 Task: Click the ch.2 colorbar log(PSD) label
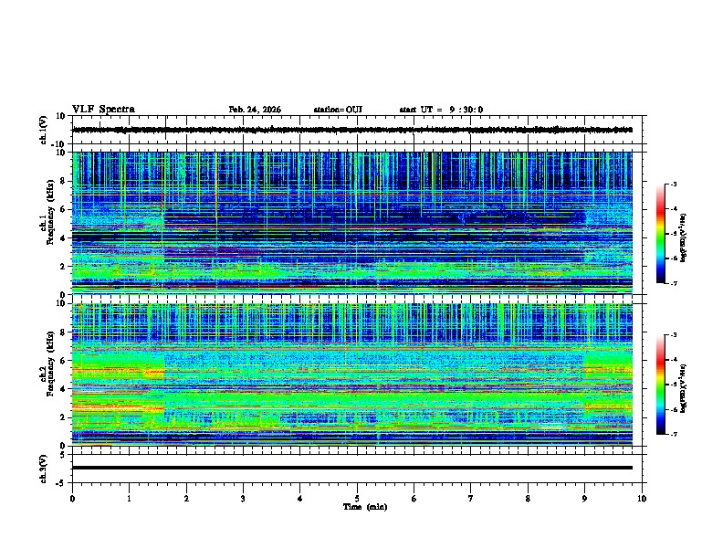coord(685,387)
